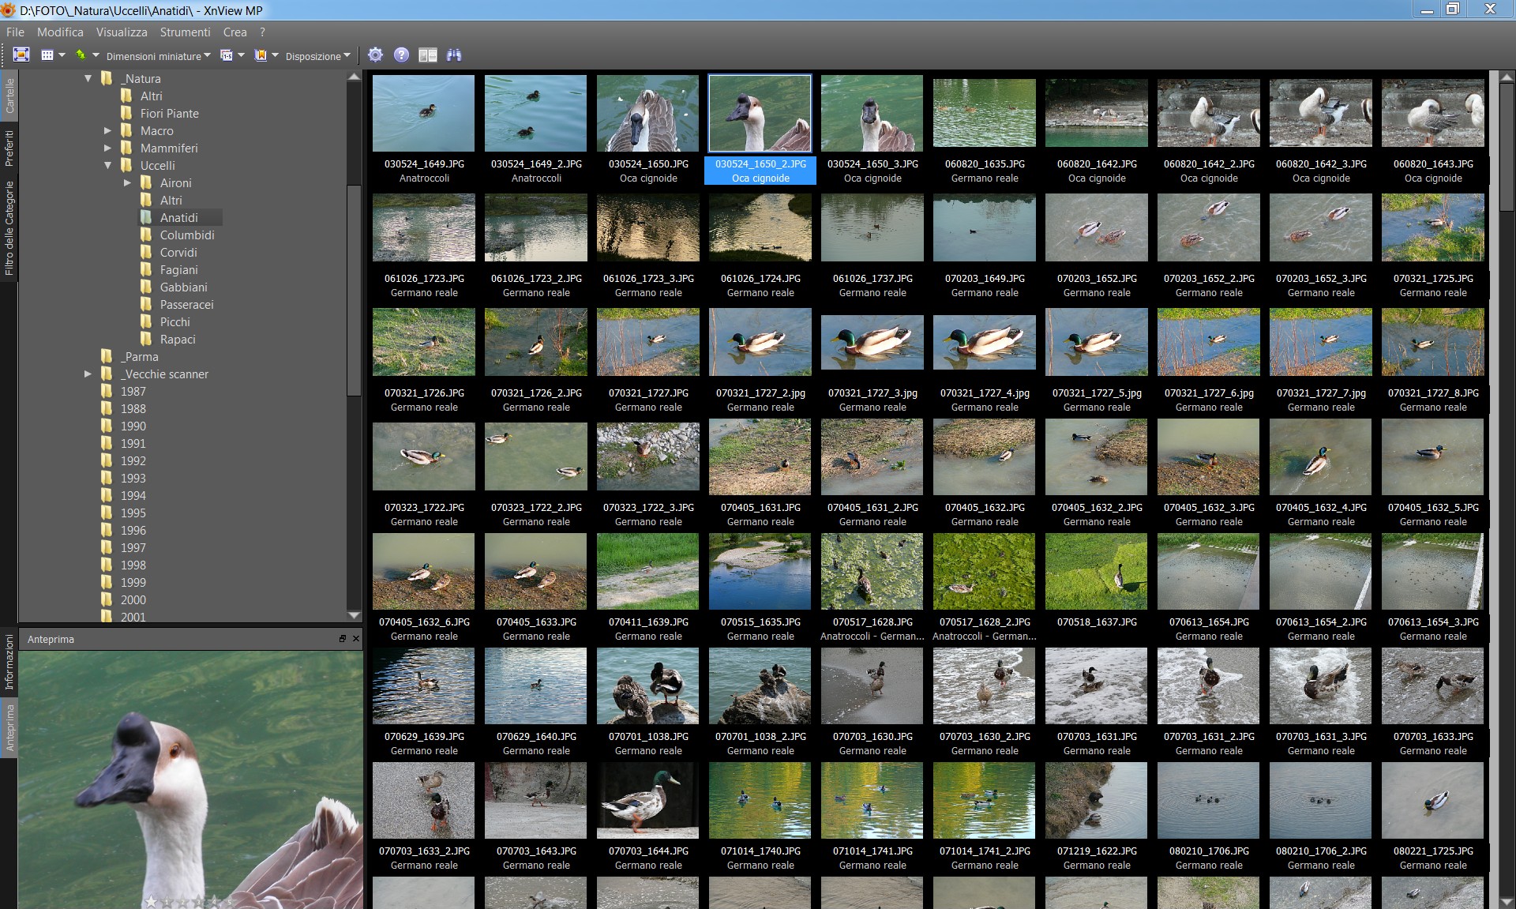Open the settings gear icon

(376, 54)
